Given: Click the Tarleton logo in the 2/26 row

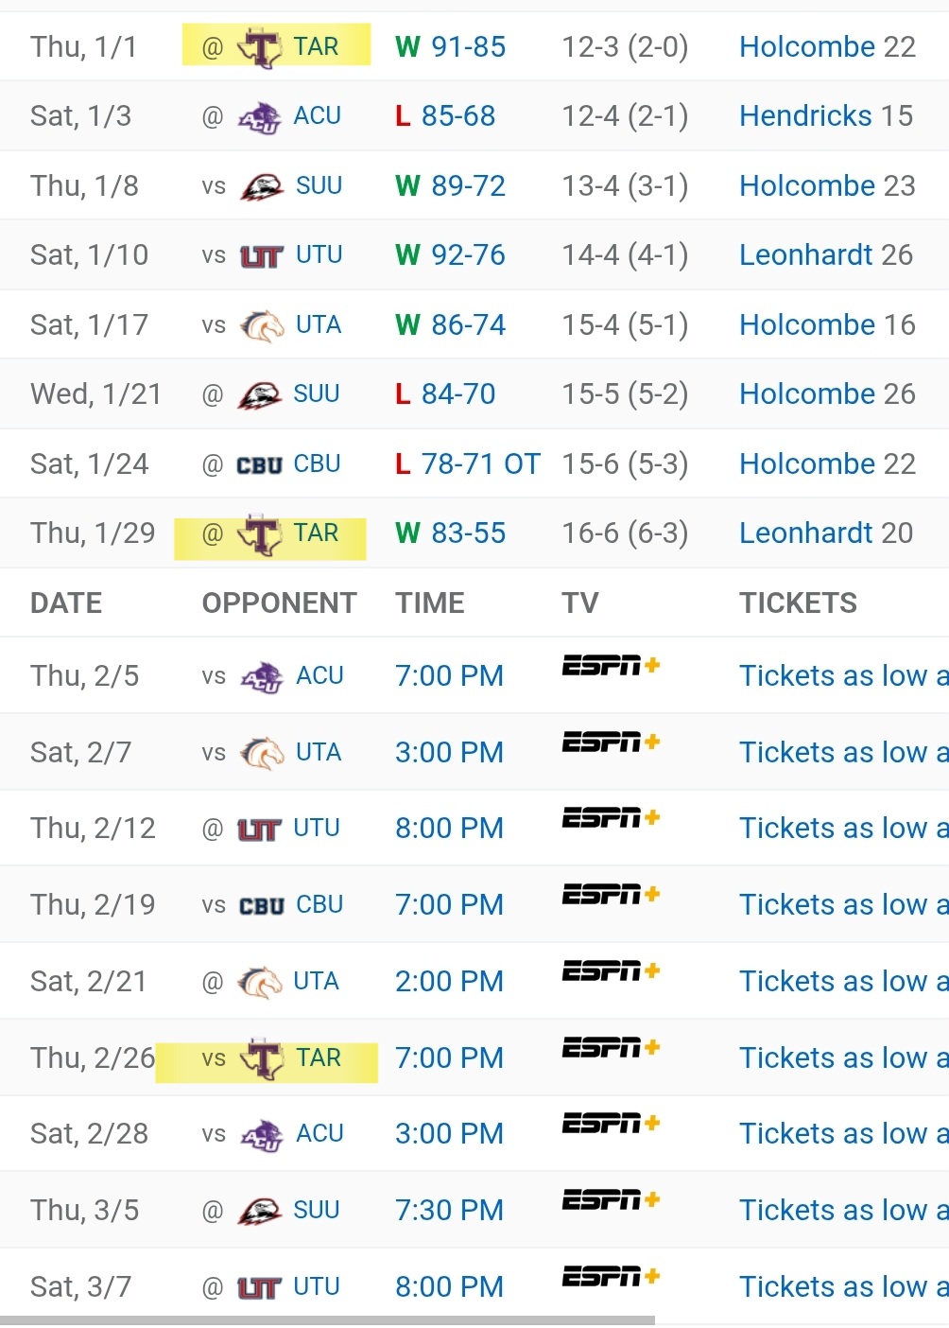Looking at the screenshot, I should click(263, 1058).
